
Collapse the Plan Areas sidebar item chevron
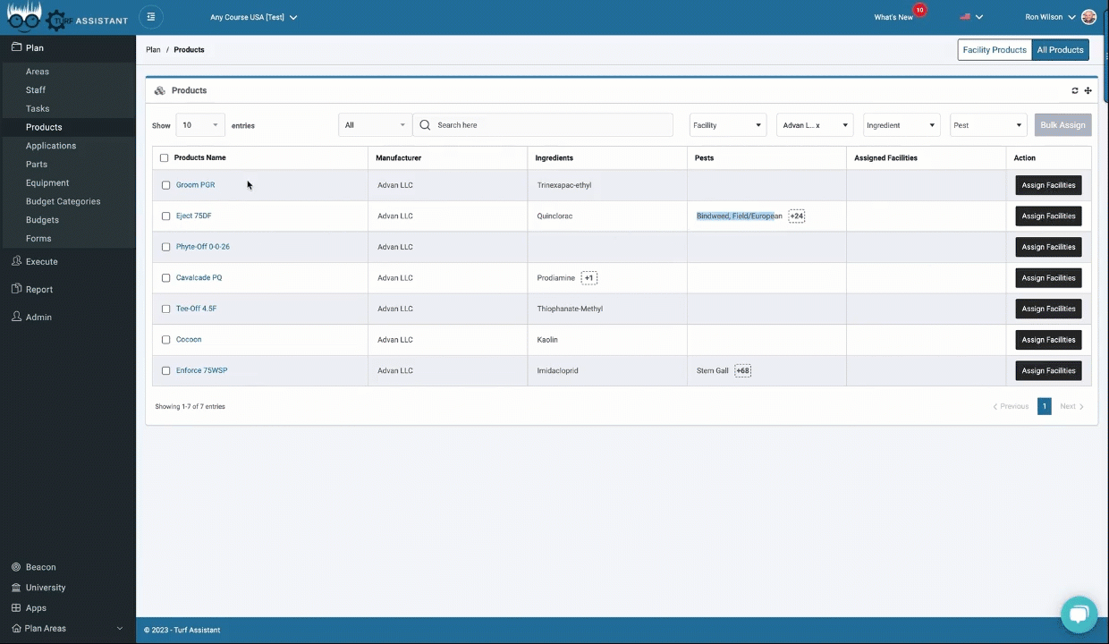click(119, 628)
